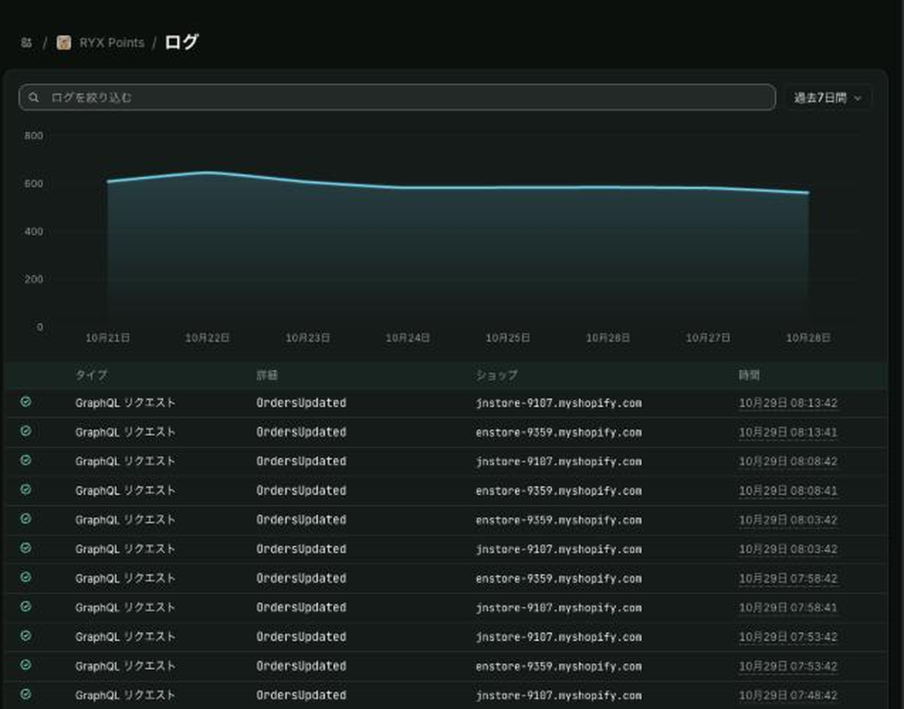
Task: Select jnstore-9107.myshopify.com in the 08:13:42 row
Action: (558, 403)
